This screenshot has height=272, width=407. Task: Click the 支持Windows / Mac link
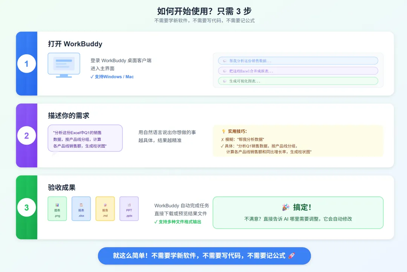(x=112, y=76)
